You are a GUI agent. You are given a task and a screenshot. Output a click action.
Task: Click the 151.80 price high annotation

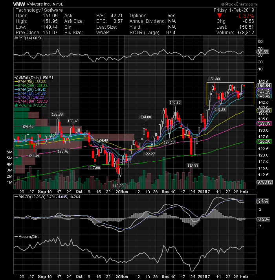coord(214,79)
